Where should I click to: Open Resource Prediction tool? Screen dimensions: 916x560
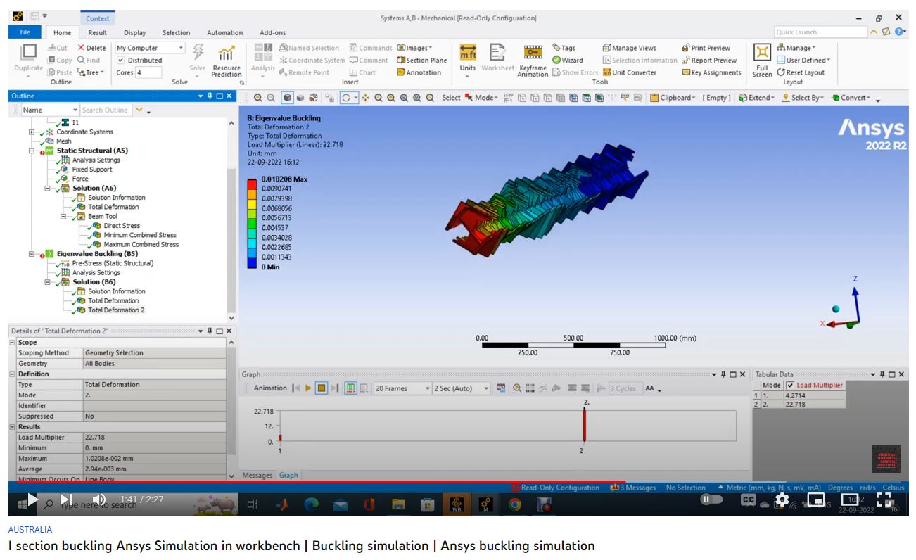point(226,61)
